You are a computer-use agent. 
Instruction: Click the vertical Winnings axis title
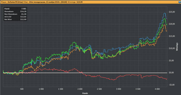point(177,47)
